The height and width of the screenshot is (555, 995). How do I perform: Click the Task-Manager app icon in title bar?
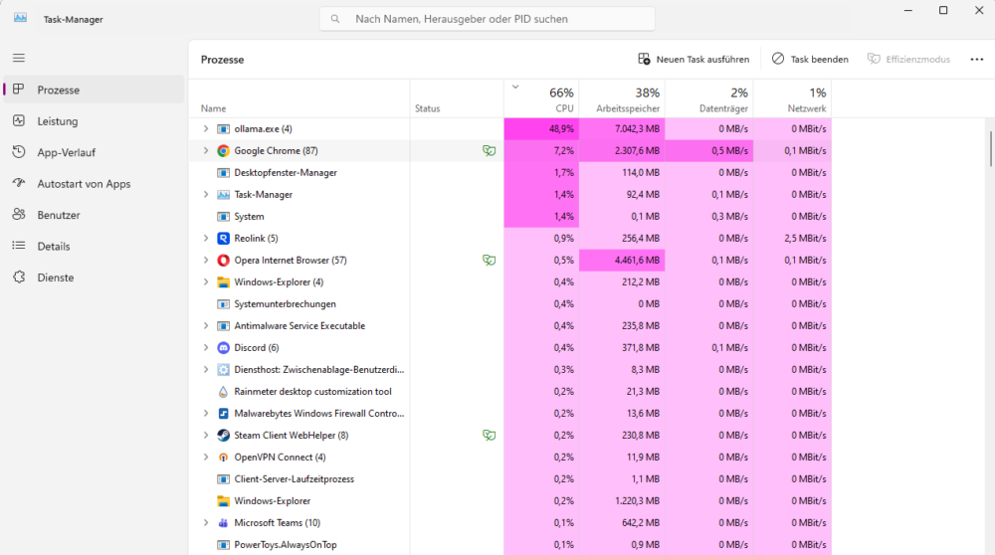[20, 18]
